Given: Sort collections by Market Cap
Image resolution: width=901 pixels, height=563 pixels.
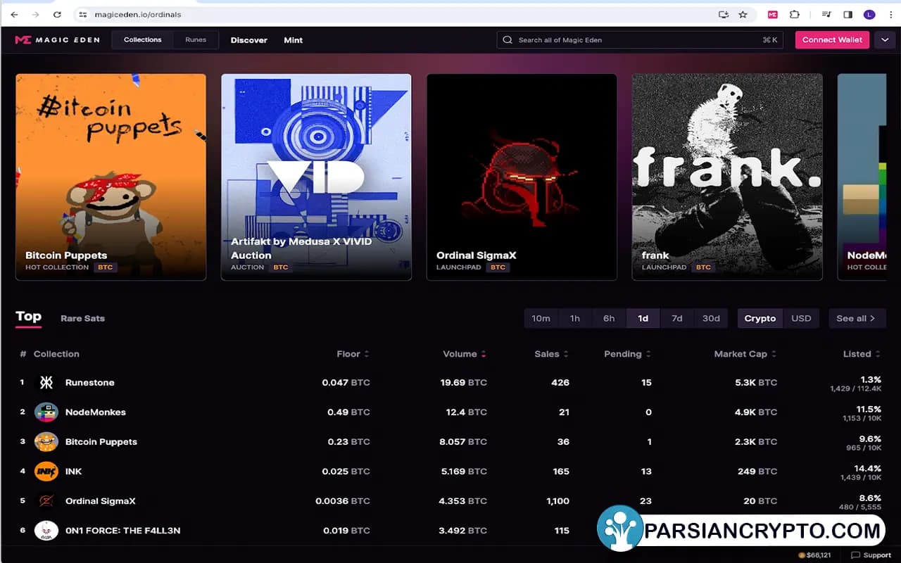Looking at the screenshot, I should click(745, 354).
